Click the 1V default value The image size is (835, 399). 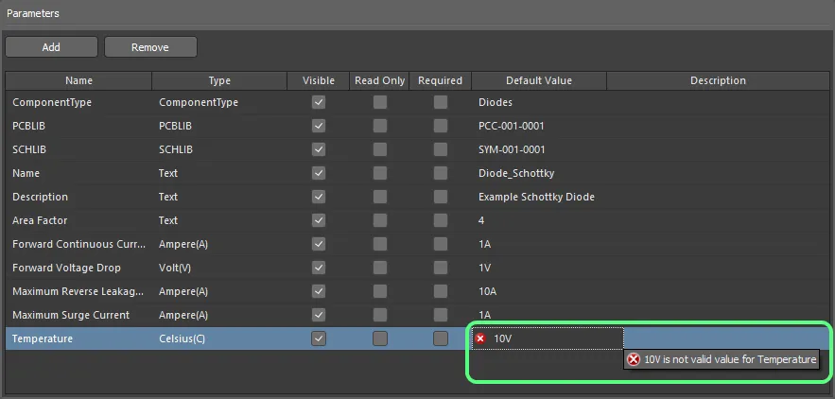point(484,268)
